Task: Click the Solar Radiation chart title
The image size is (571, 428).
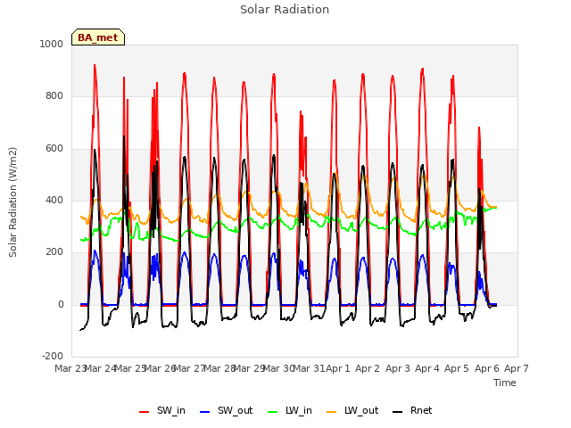Action: pyautogui.click(x=285, y=10)
